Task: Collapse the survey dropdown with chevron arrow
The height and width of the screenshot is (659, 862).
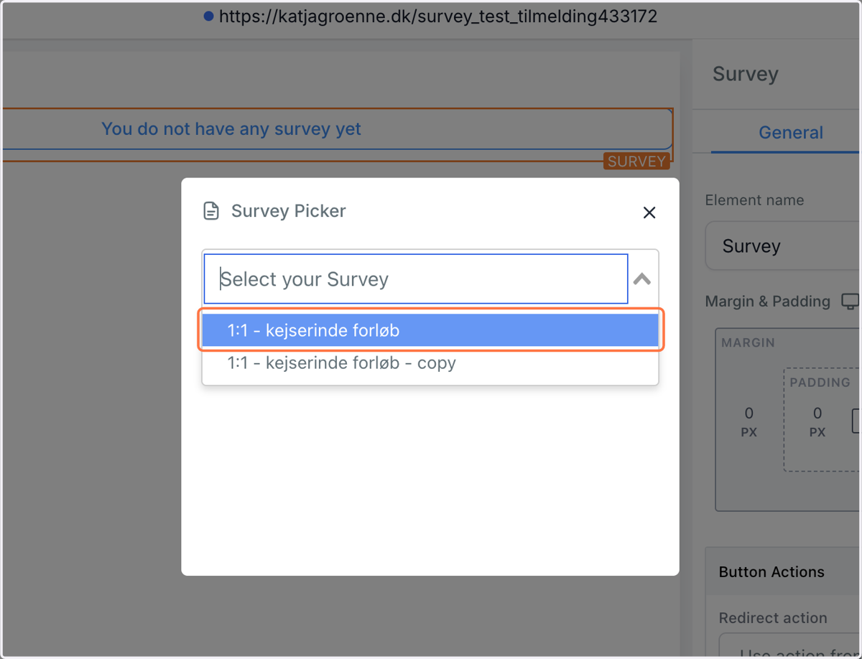Action: [x=642, y=279]
